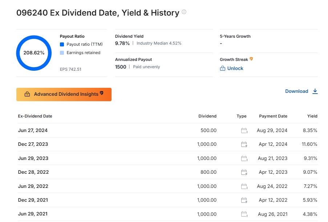Click the 9.31% yield value
The height and width of the screenshot is (222, 328).
(311, 158)
